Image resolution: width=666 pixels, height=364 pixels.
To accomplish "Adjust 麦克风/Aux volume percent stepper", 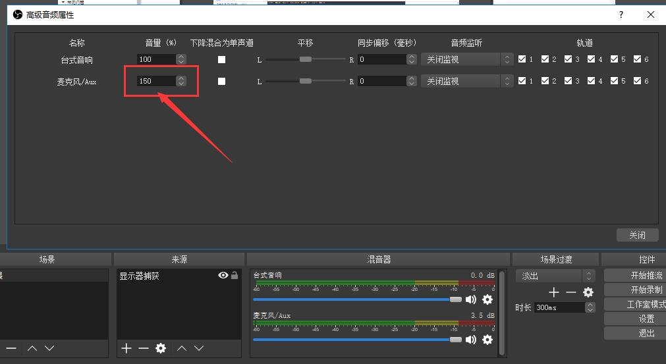I will pos(181,81).
